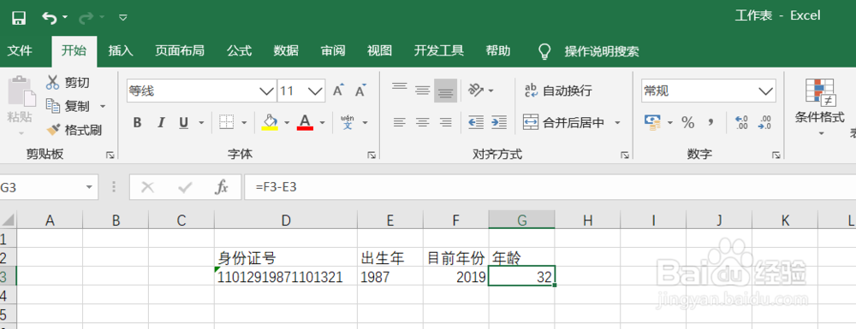Align cell text right
This screenshot has width=856, height=329.
pos(445,122)
